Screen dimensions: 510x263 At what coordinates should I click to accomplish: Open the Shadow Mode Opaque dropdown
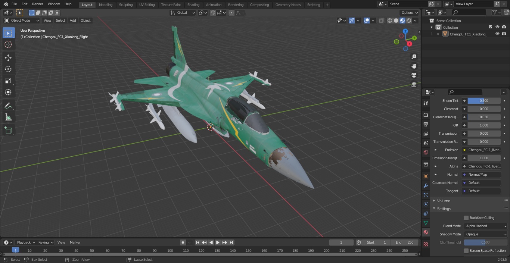pyautogui.click(x=486, y=234)
